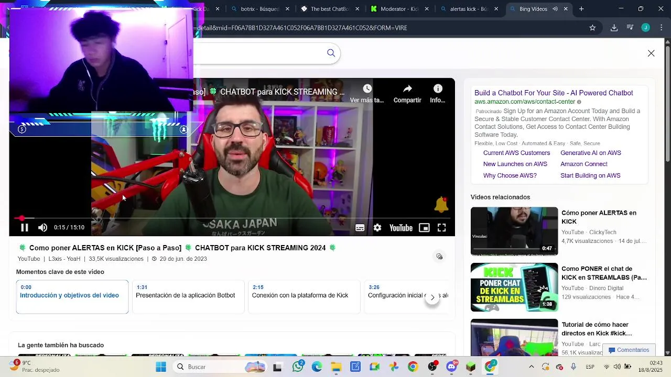The width and height of the screenshot is (671, 377).
Task: Open the weather widget showing 9°C
Action: 34,367
